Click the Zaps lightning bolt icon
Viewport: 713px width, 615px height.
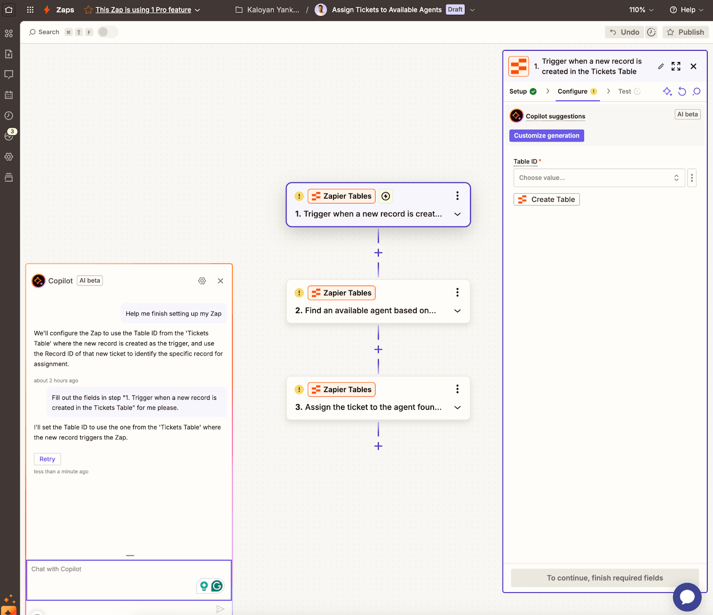pyautogui.click(x=47, y=9)
